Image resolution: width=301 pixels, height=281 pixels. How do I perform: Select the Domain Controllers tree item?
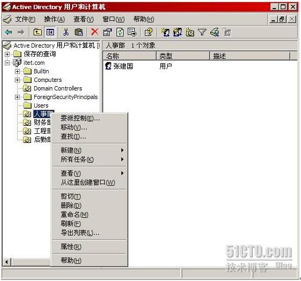58,88
